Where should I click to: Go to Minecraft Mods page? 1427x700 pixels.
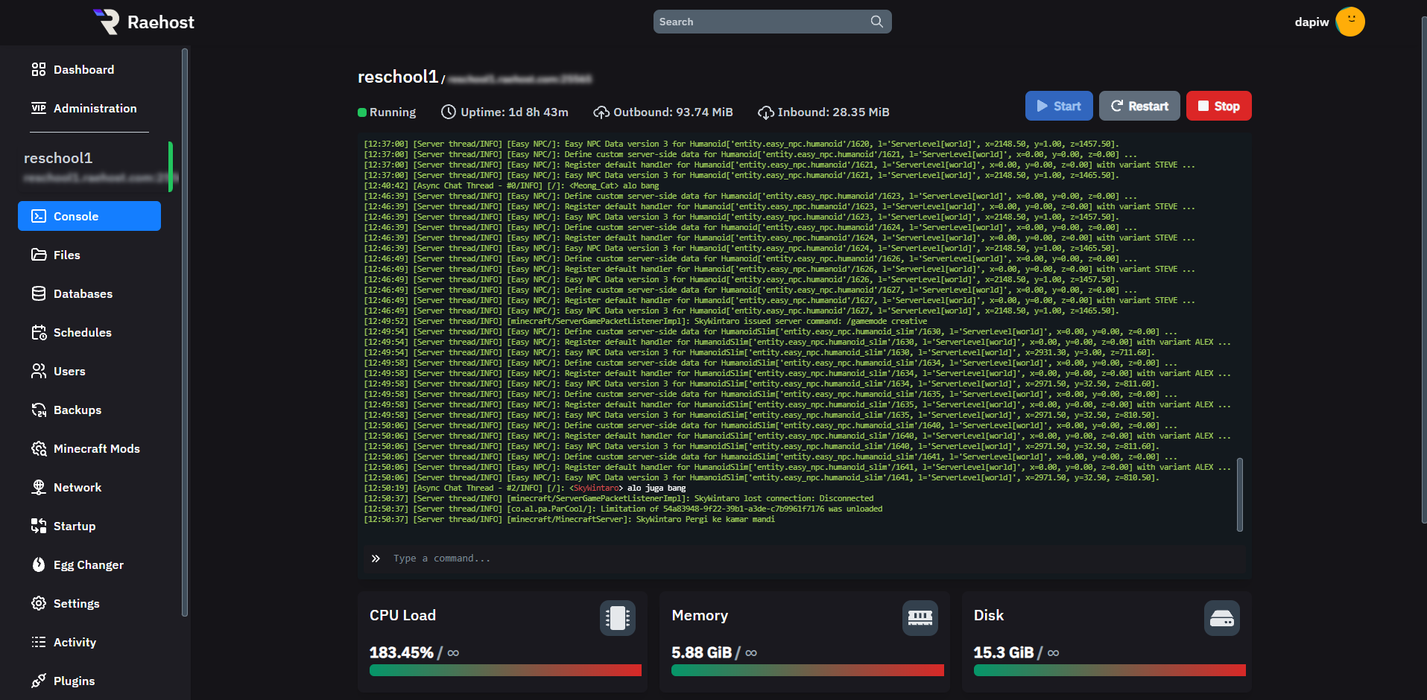pos(96,448)
